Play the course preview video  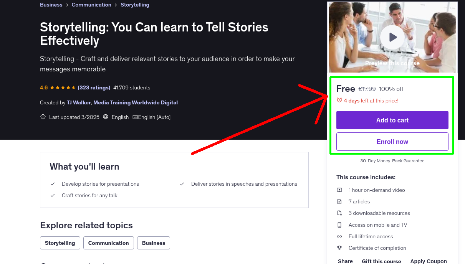click(x=392, y=37)
